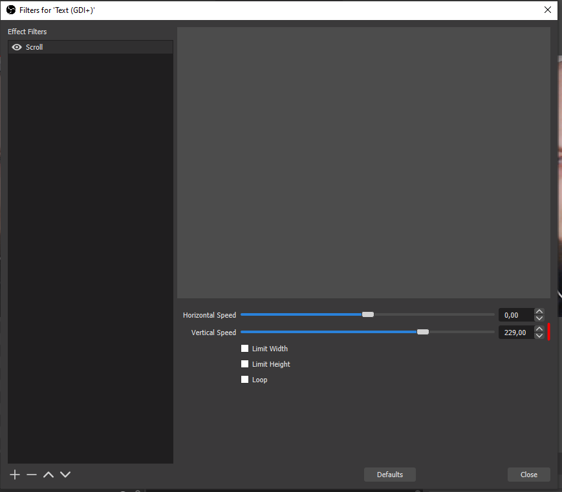Decrease Vertical Speed with its down stepper arrow
The image size is (562, 492).
coord(539,335)
